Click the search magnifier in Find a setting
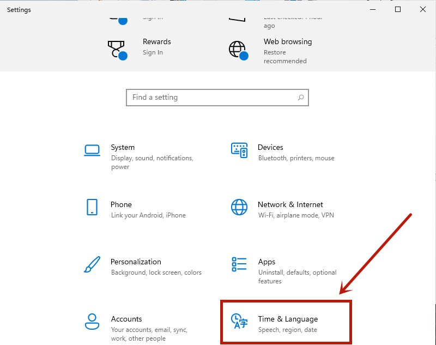Viewport: 436px width, 345px height. point(300,97)
